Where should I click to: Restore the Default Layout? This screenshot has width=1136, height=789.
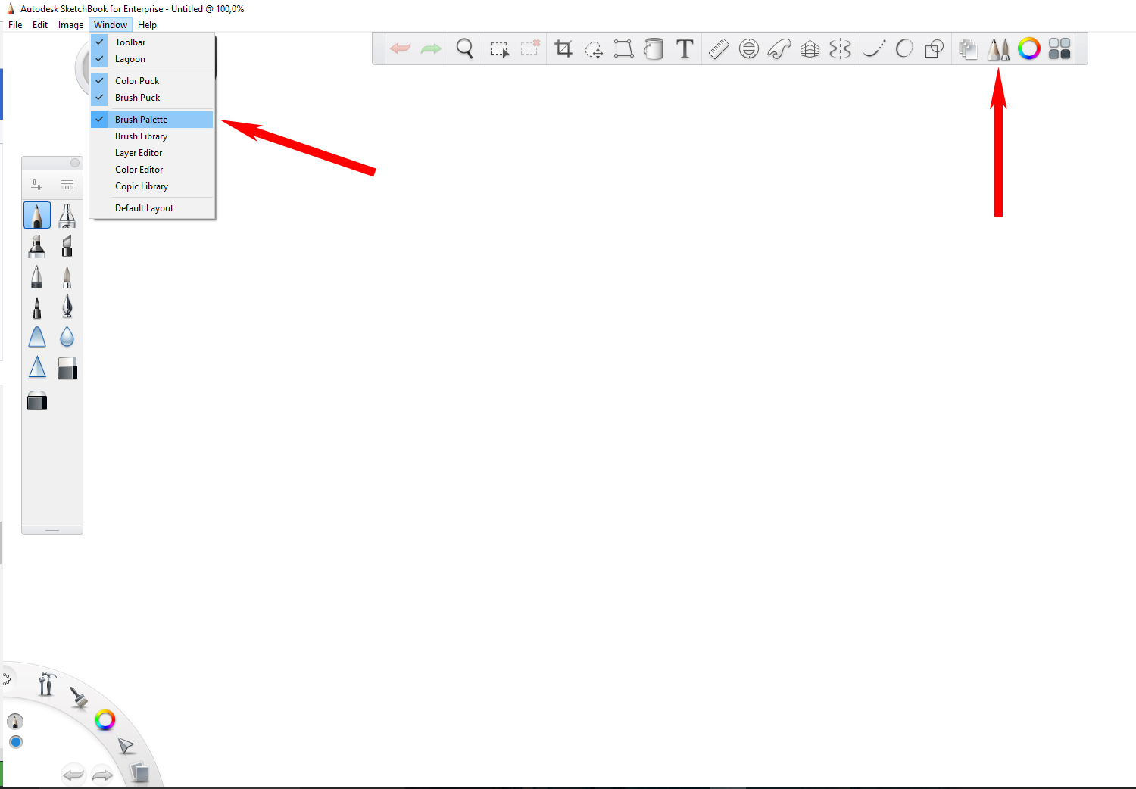(144, 207)
